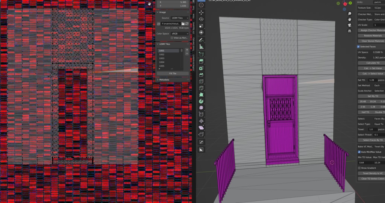
Task: Expand the Metadata panel section
Action: pos(158,80)
